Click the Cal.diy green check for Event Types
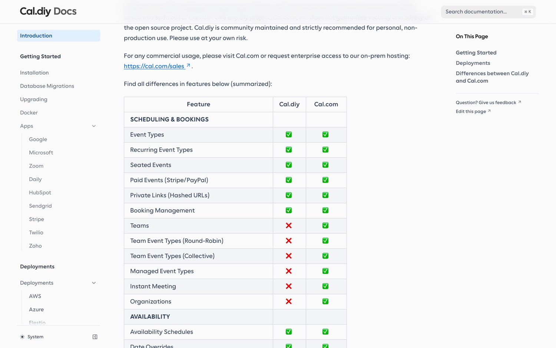Image resolution: width=556 pixels, height=348 pixels. tap(289, 134)
